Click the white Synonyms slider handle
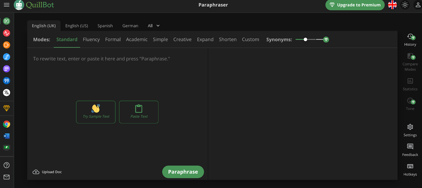Viewport: 422px width, 188px height. coord(305,39)
